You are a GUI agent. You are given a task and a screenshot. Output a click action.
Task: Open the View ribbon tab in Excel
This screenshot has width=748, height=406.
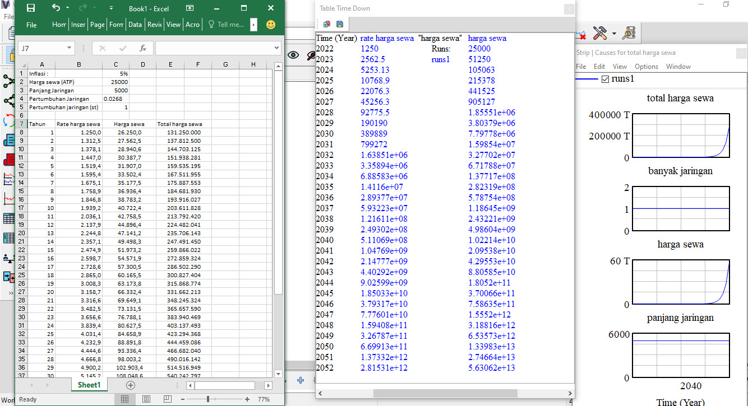(173, 25)
